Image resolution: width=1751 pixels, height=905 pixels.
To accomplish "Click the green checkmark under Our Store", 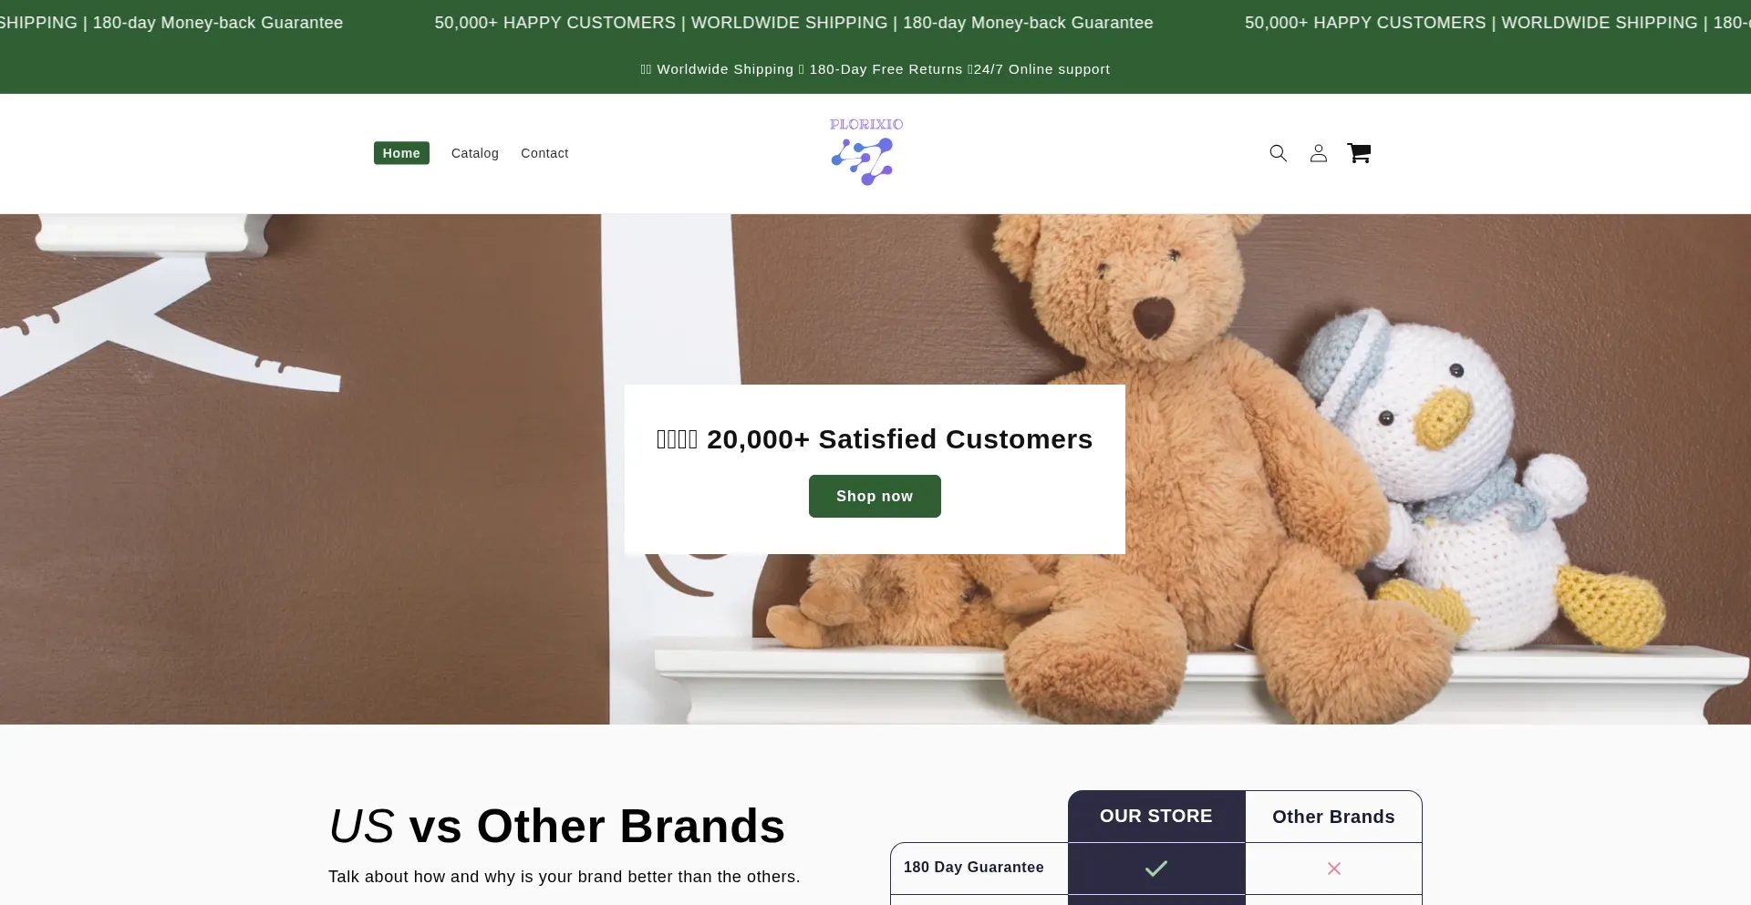I will pyautogui.click(x=1155, y=869).
